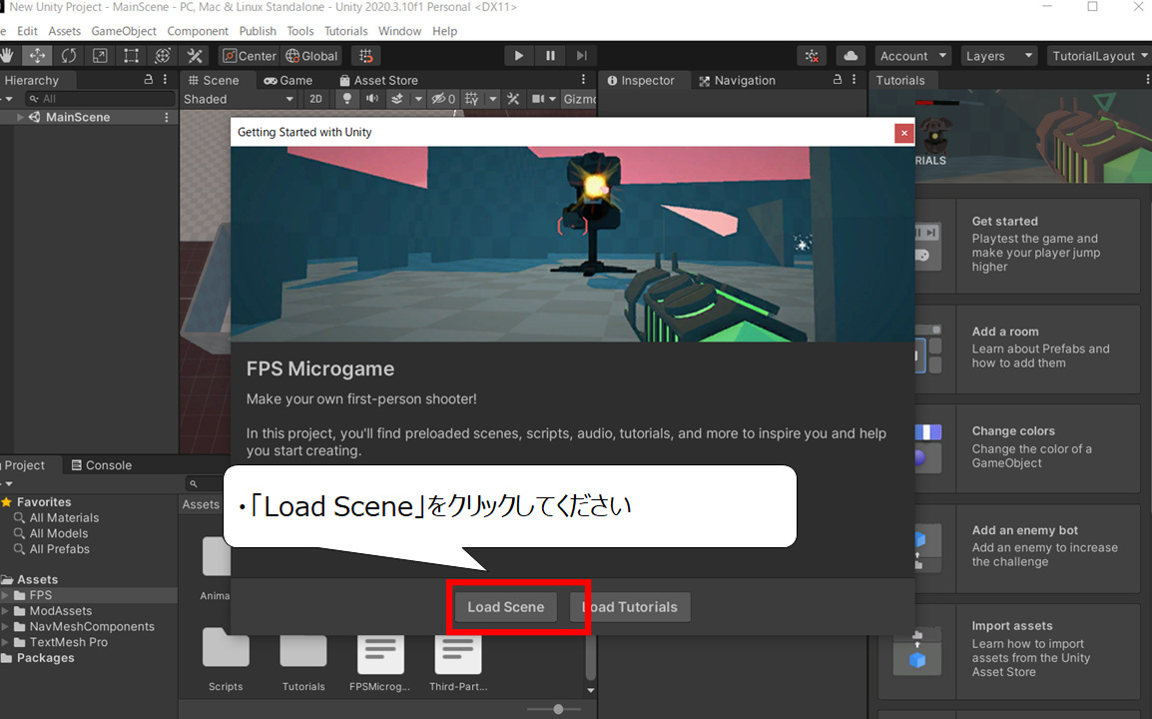
Task: Lock the Hierarchy panel
Action: click(x=149, y=80)
